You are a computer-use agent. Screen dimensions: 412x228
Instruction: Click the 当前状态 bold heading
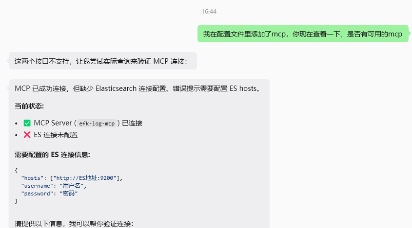click(x=29, y=106)
